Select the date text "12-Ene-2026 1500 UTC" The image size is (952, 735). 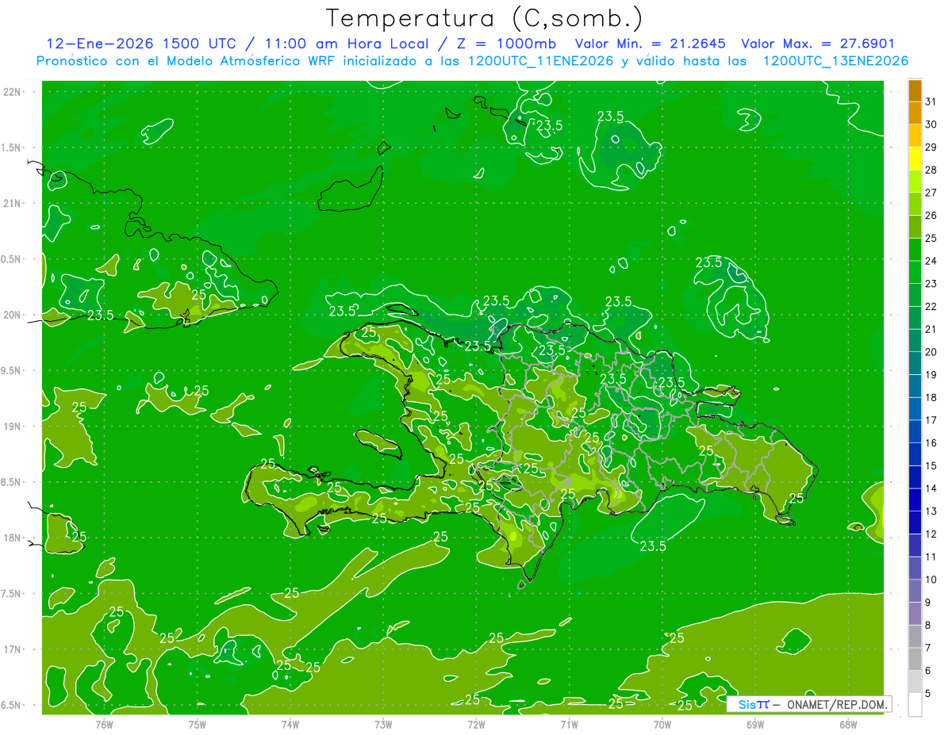(x=141, y=44)
